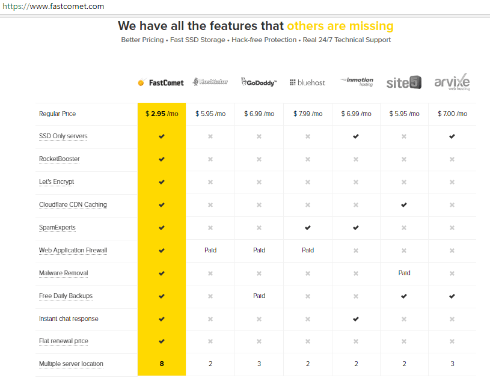Click bluehost's $ 7.99 /mo price

(x=308, y=114)
